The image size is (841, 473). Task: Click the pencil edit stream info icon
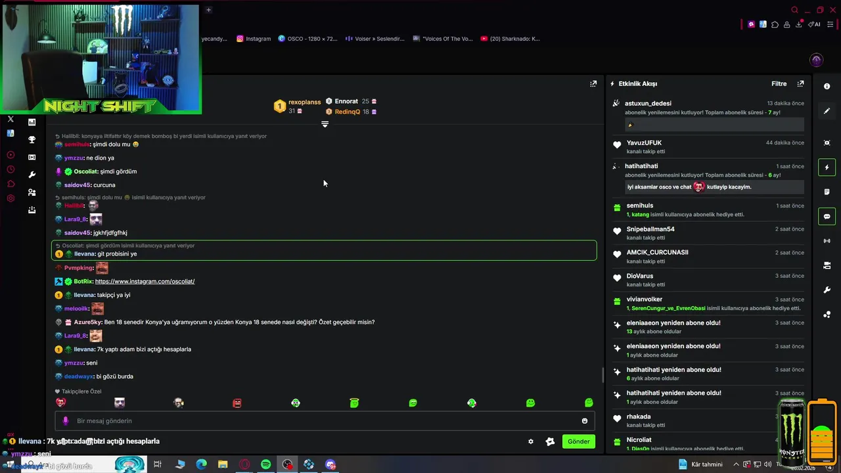coord(827,111)
